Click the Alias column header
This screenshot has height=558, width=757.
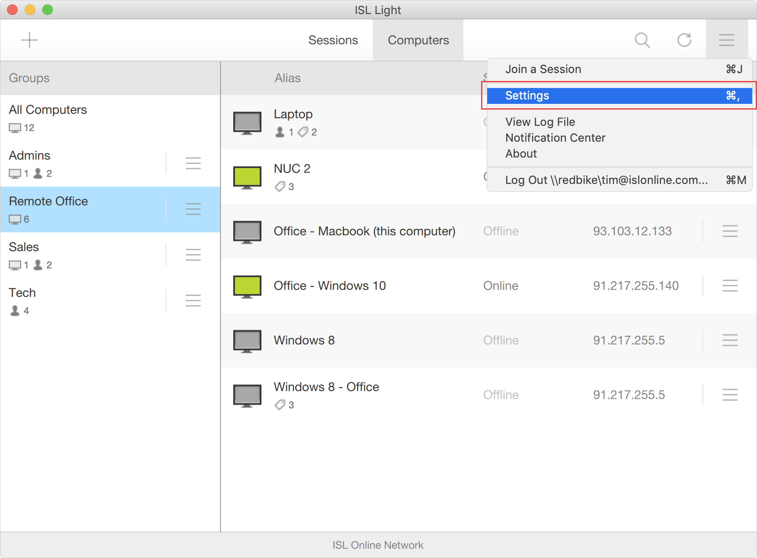287,78
